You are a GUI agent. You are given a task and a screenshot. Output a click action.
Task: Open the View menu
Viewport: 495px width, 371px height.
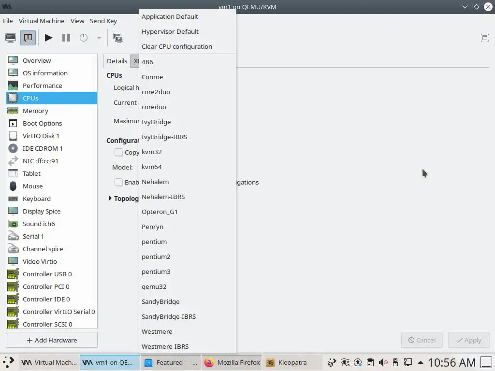[x=77, y=21]
